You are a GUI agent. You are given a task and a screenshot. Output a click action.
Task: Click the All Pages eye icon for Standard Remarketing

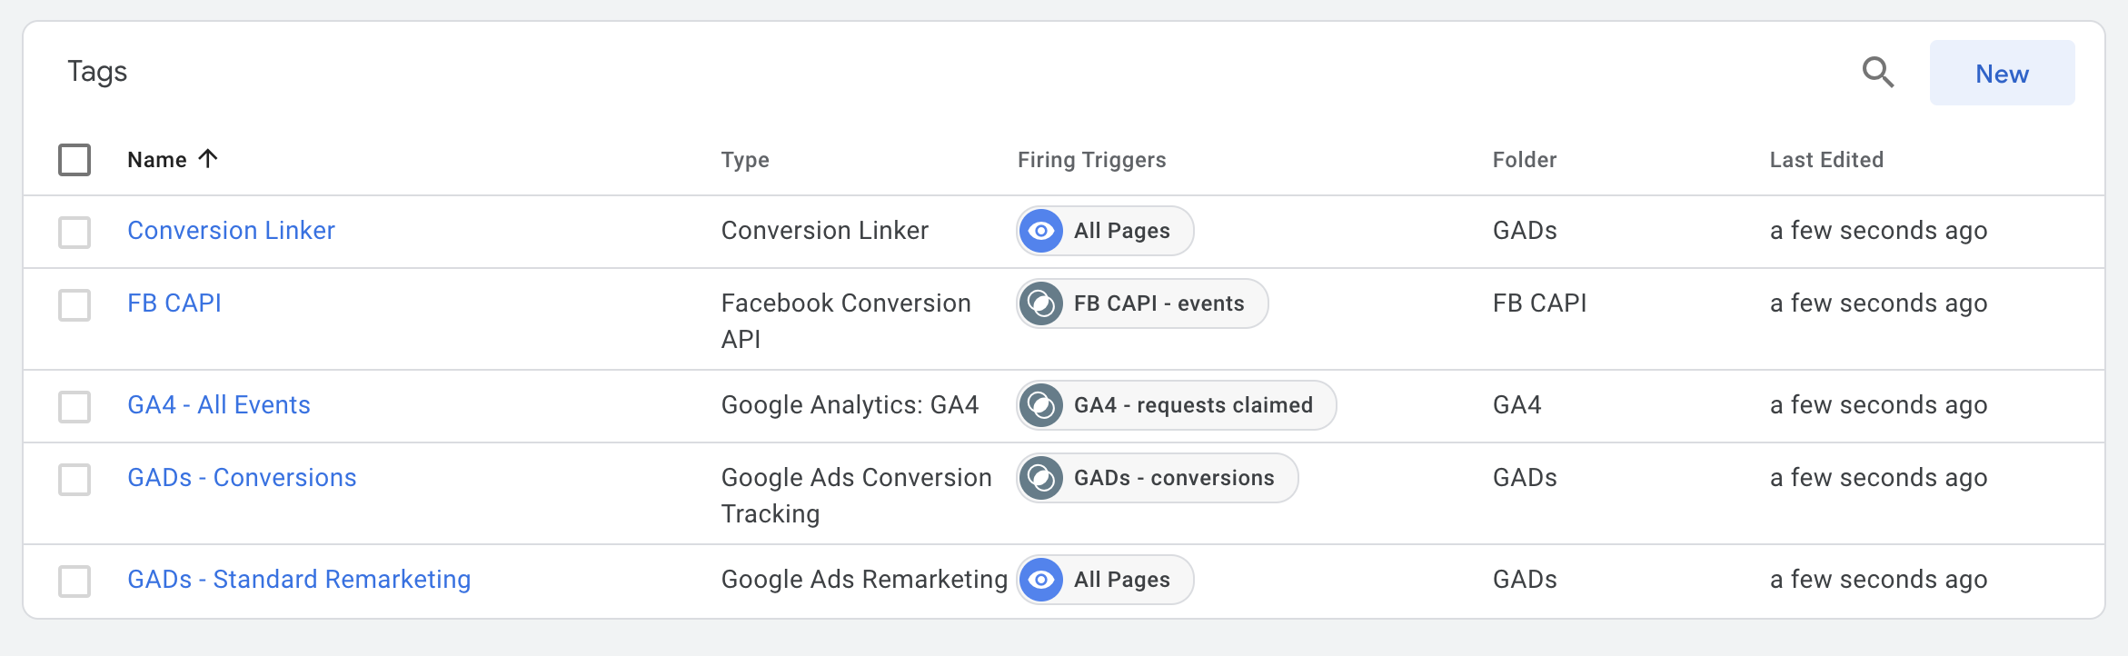[x=1041, y=580]
